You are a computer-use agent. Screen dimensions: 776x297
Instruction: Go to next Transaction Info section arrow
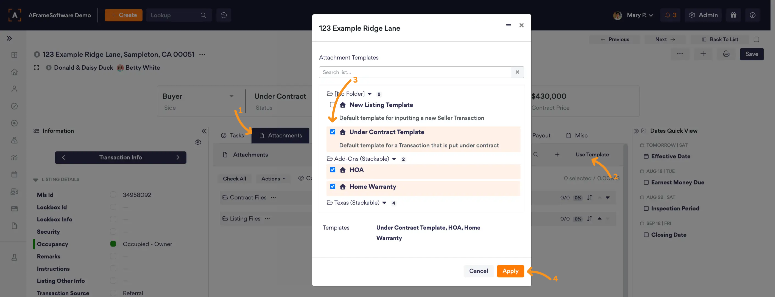(x=178, y=158)
